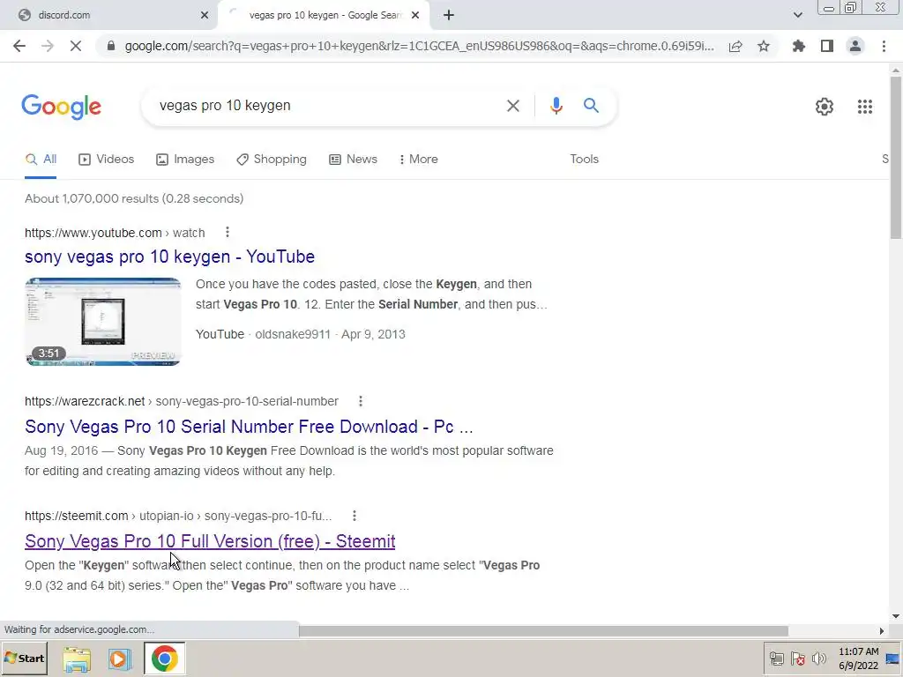
Task: Start voice search with microphone
Action: point(556,106)
